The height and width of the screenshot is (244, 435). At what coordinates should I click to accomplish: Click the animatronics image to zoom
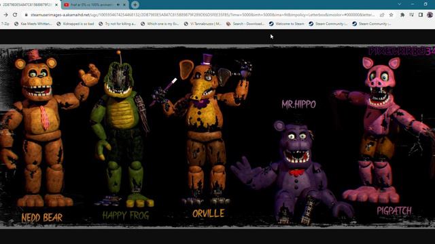click(217, 137)
